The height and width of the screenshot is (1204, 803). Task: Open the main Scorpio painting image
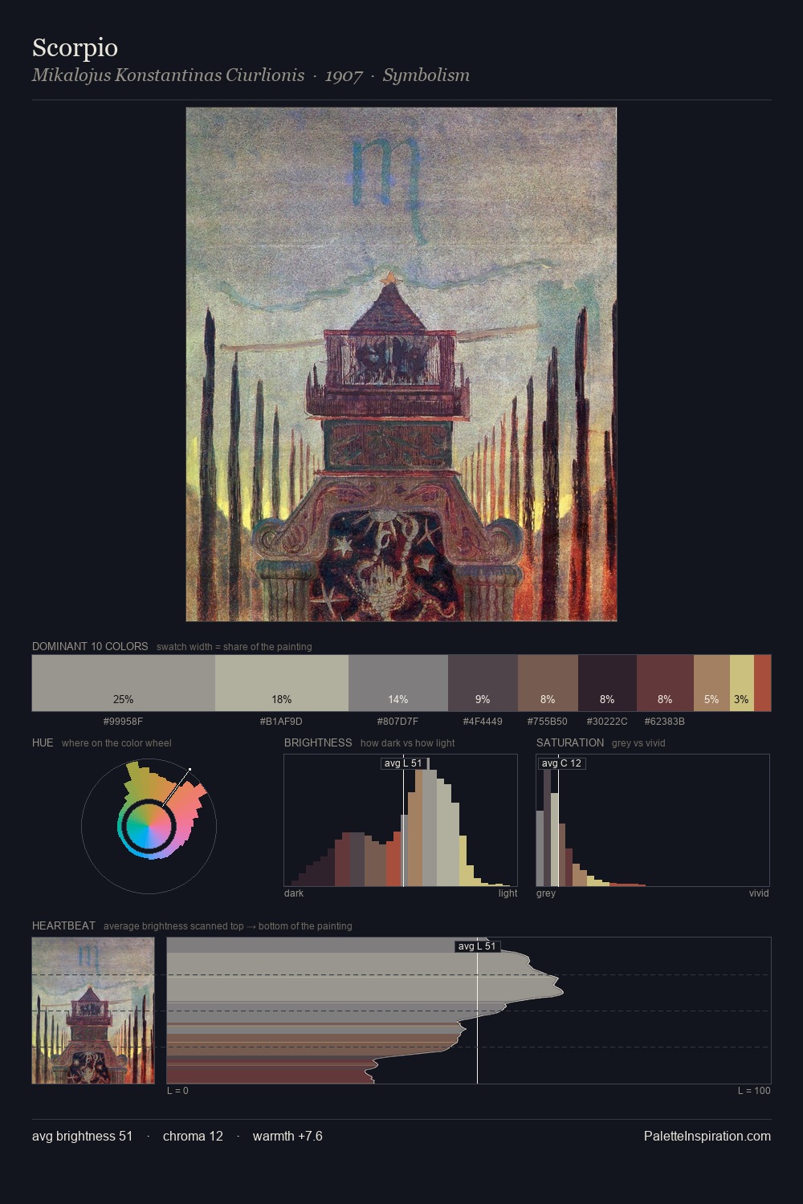point(401,364)
